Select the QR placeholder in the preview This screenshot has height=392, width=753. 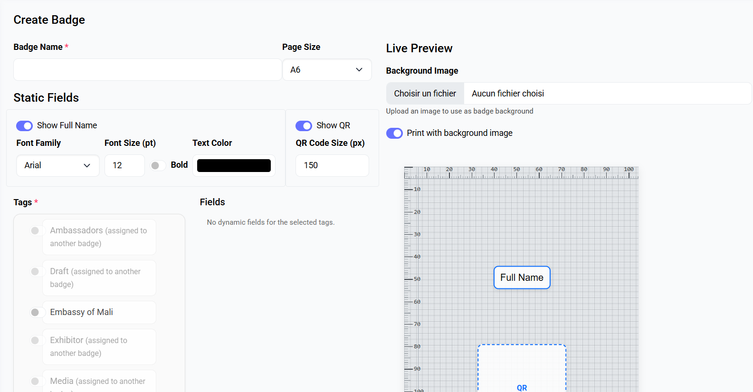(x=522, y=371)
